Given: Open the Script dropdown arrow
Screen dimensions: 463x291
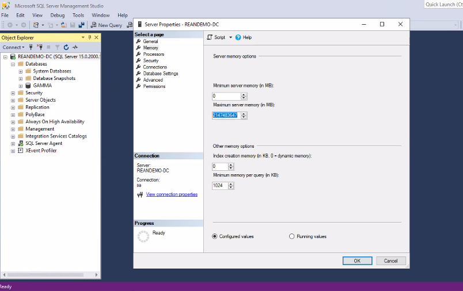Looking at the screenshot, I should click(230, 37).
